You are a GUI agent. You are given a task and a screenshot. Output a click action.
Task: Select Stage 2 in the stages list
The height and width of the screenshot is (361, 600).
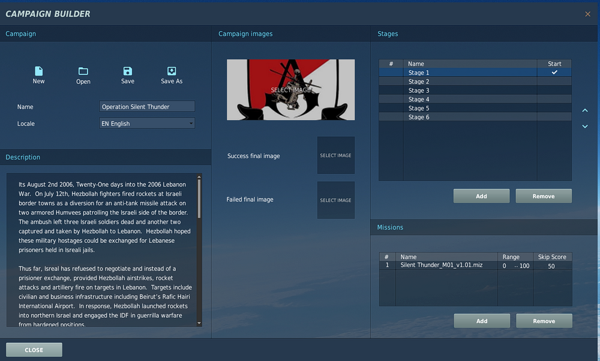475,82
